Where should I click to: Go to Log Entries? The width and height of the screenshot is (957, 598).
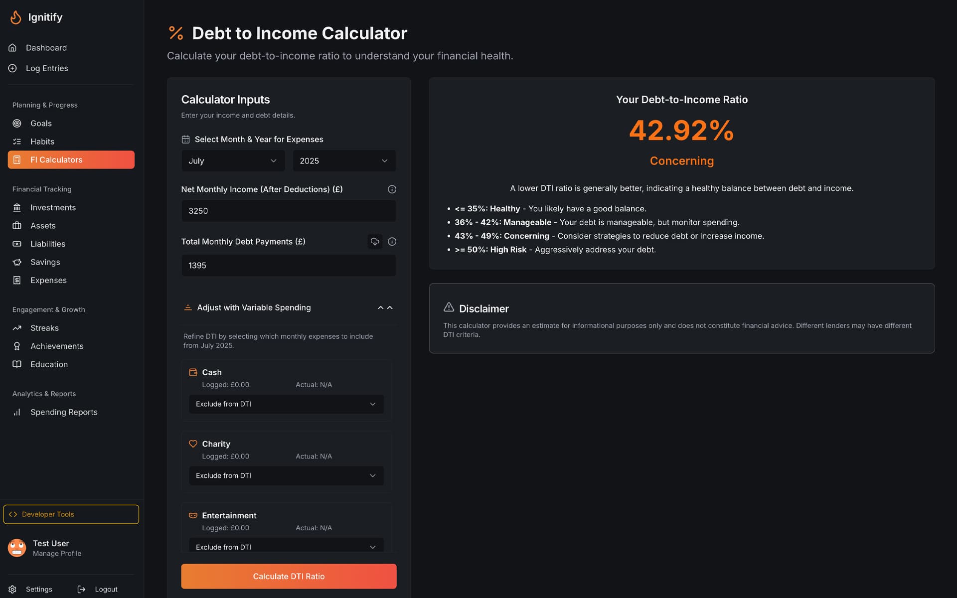tap(71, 68)
